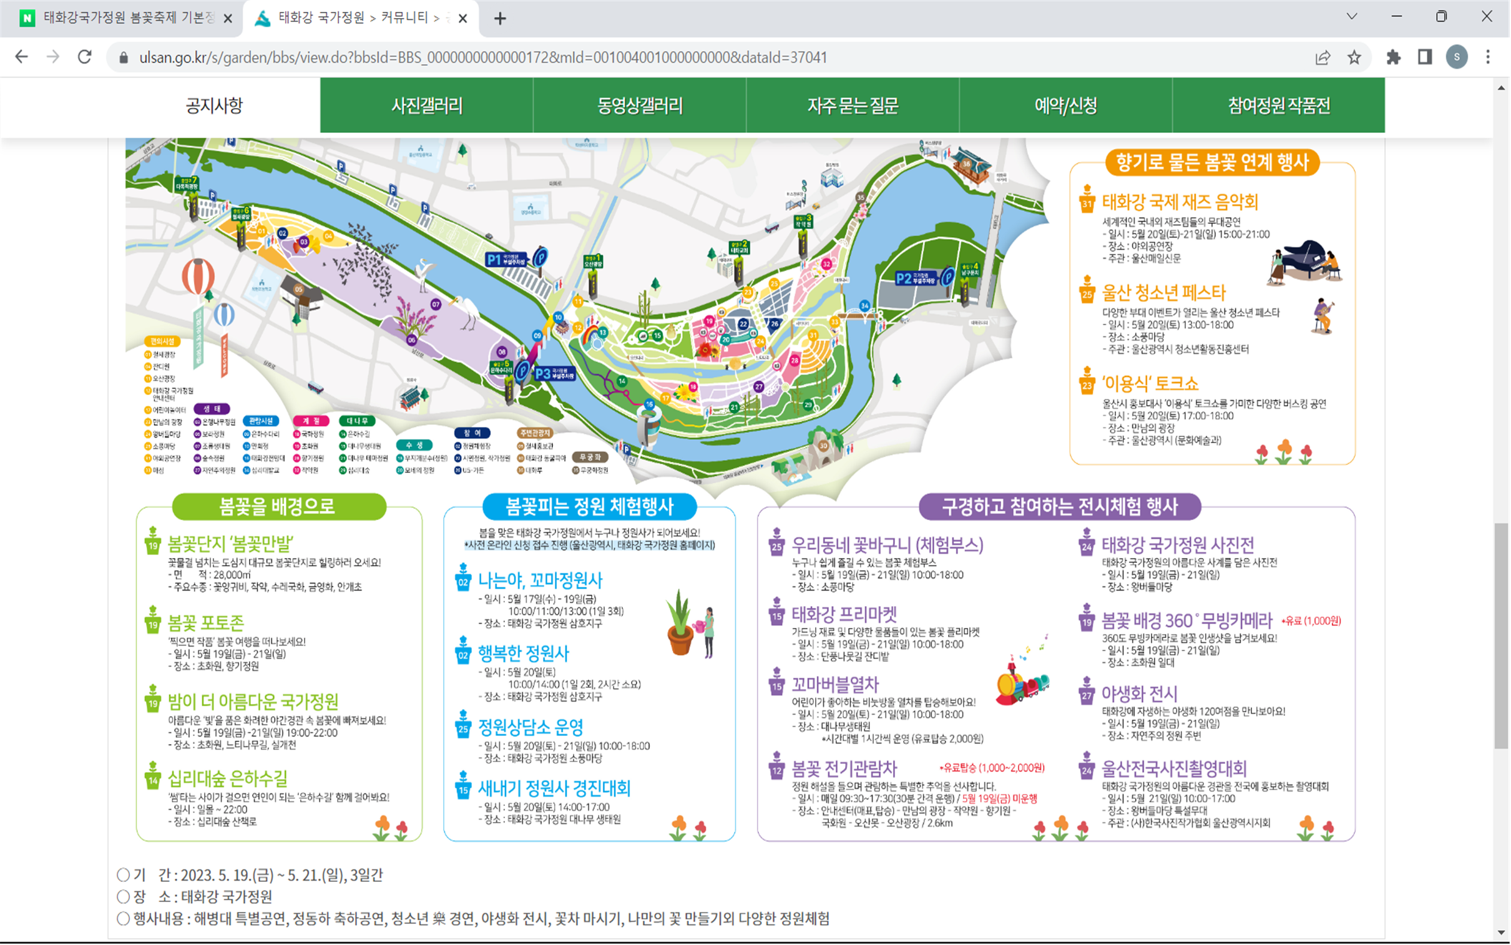This screenshot has width=1511, height=945.
Task: Open the 예약/신청 page
Action: coord(1066,105)
